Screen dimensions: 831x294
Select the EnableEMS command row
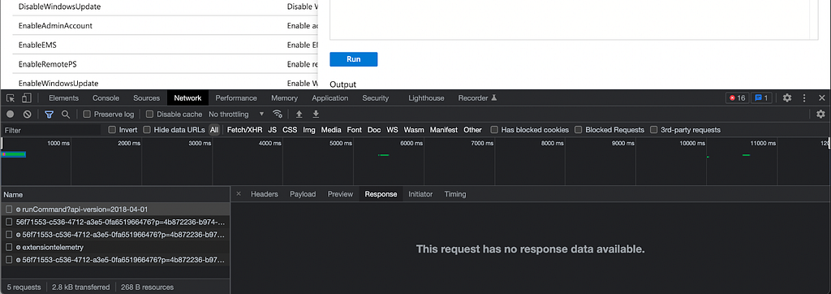click(166, 45)
